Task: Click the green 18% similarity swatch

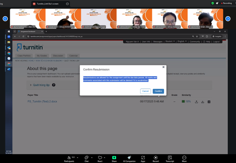Action: (x=183, y=102)
